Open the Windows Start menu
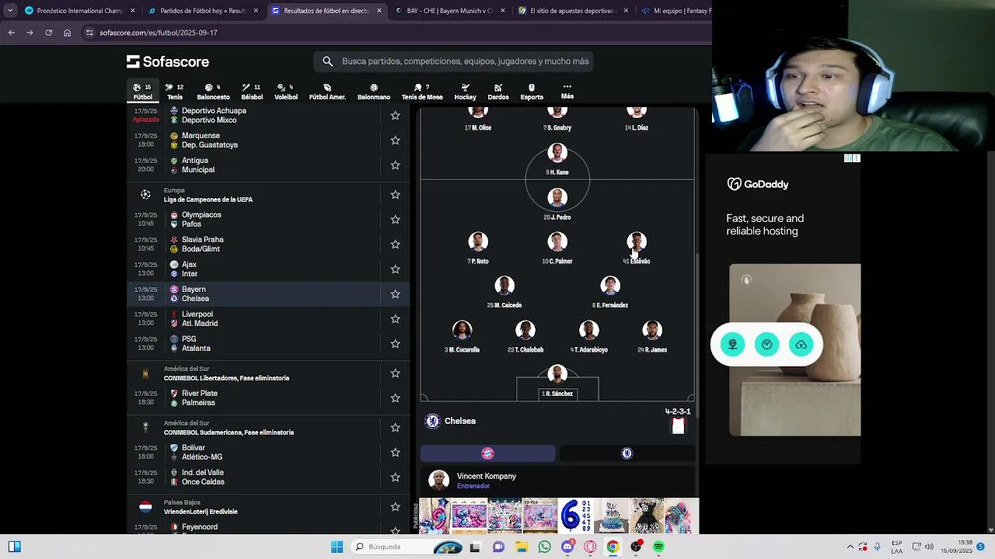The height and width of the screenshot is (559, 995). pos(337,547)
